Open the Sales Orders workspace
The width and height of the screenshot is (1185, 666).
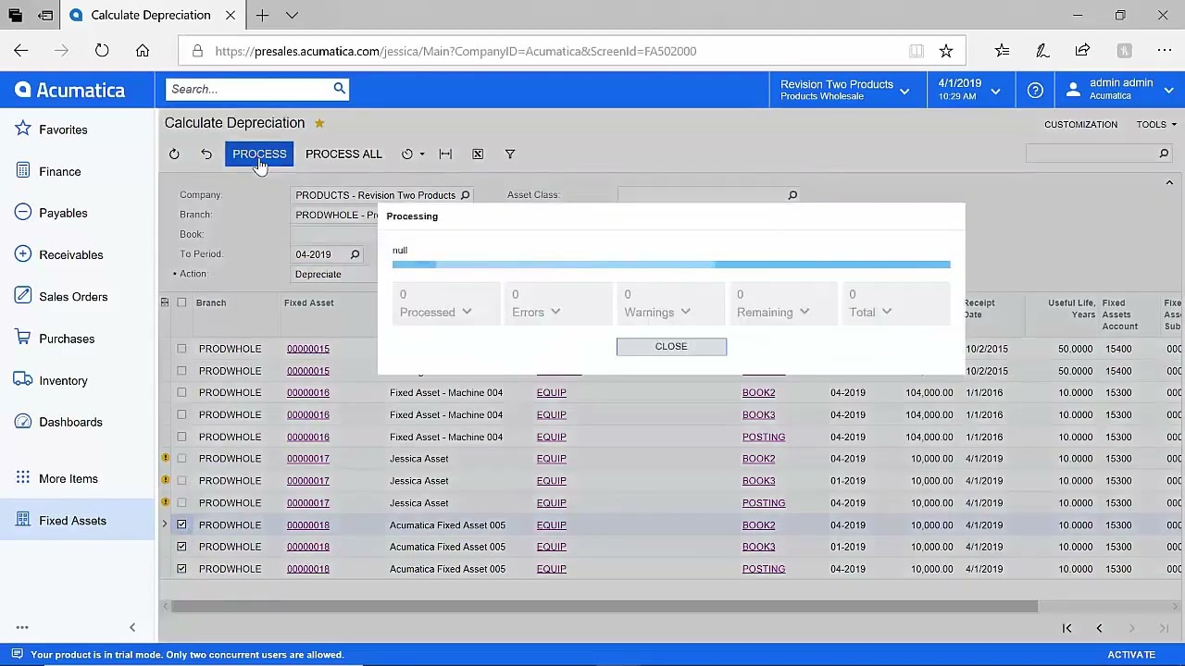[x=73, y=297]
